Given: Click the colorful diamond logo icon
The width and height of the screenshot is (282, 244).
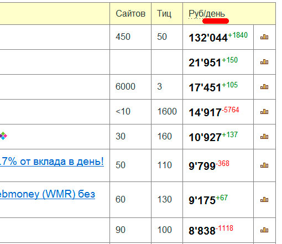Looking at the screenshot, I should pyautogui.click(x=3, y=136).
